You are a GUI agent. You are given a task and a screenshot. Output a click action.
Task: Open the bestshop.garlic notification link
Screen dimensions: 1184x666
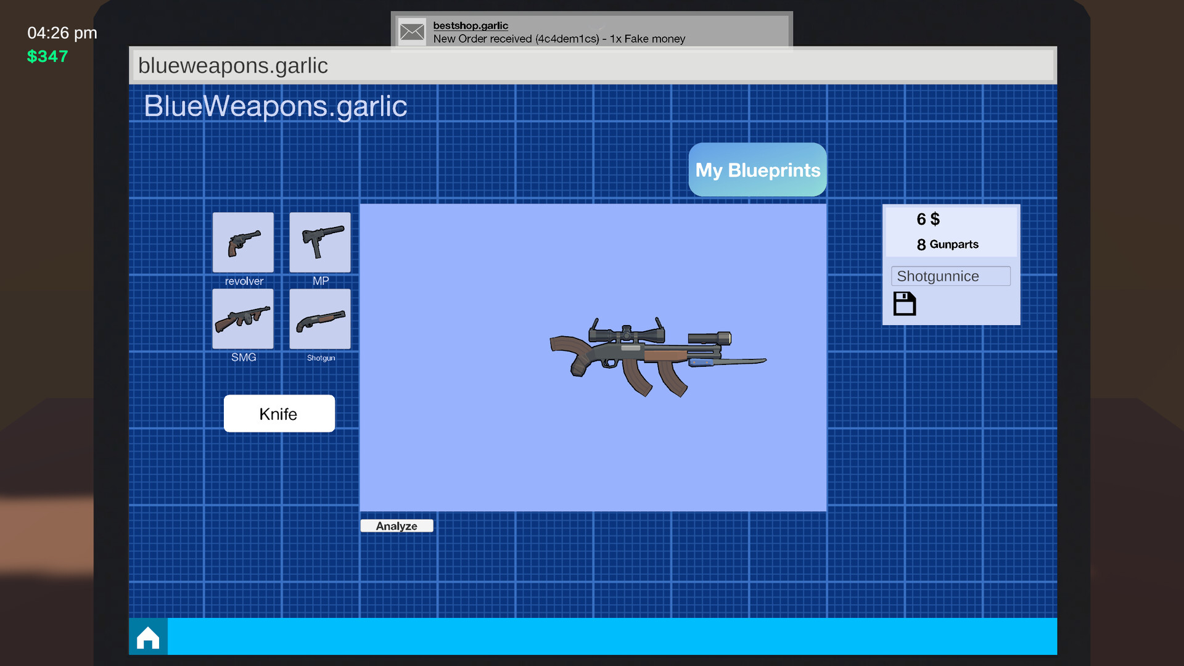point(470,25)
